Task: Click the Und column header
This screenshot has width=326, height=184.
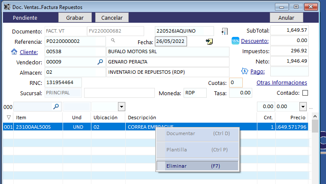Action: (77, 118)
